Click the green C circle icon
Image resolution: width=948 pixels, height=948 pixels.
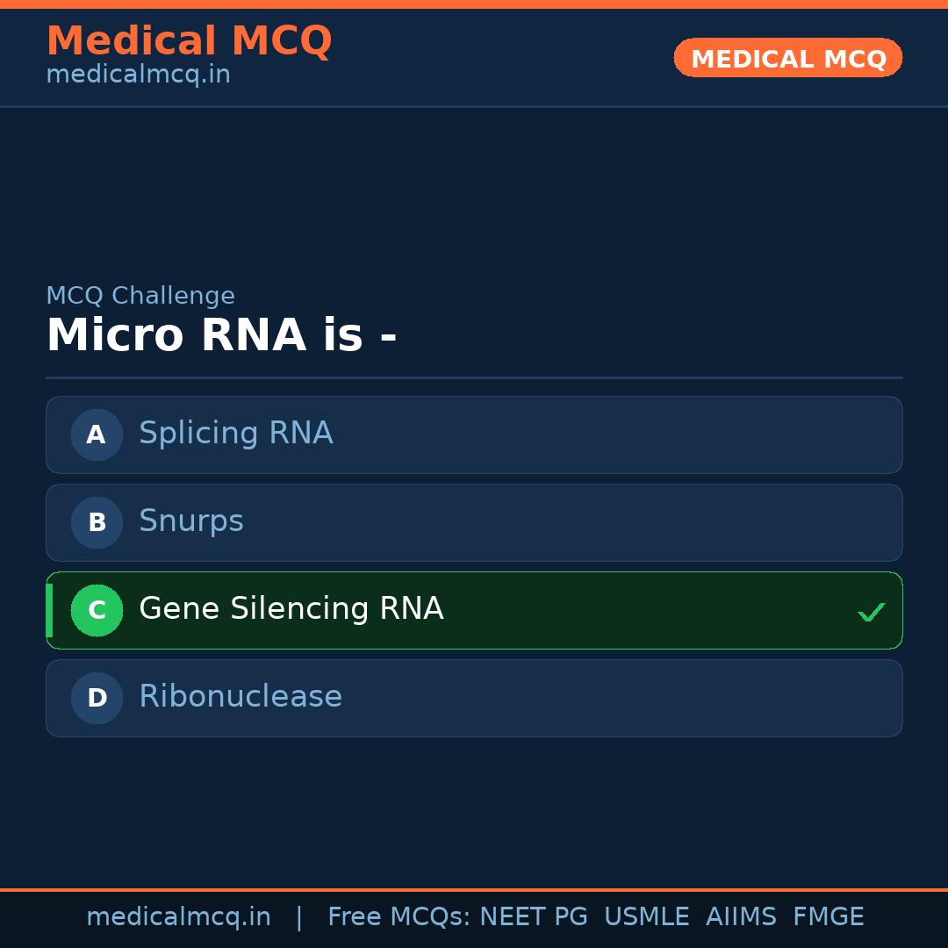pos(97,610)
